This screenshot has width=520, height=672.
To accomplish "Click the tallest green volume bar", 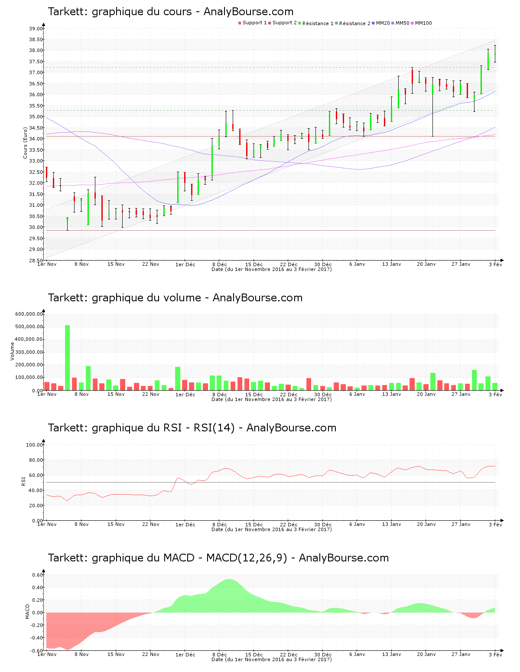I will (x=67, y=358).
